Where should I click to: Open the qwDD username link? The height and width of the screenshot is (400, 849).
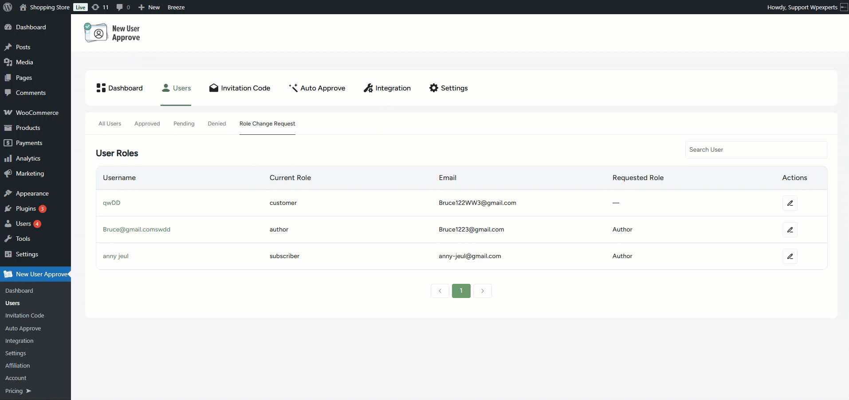point(111,203)
